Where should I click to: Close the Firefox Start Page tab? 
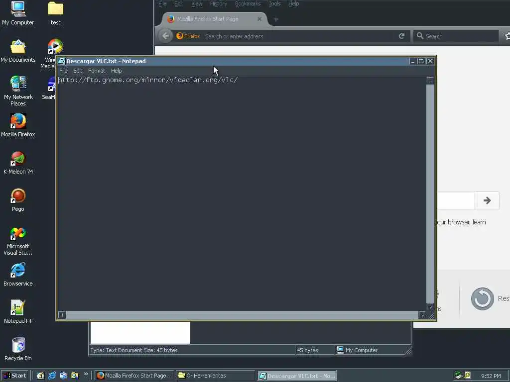[259, 19]
